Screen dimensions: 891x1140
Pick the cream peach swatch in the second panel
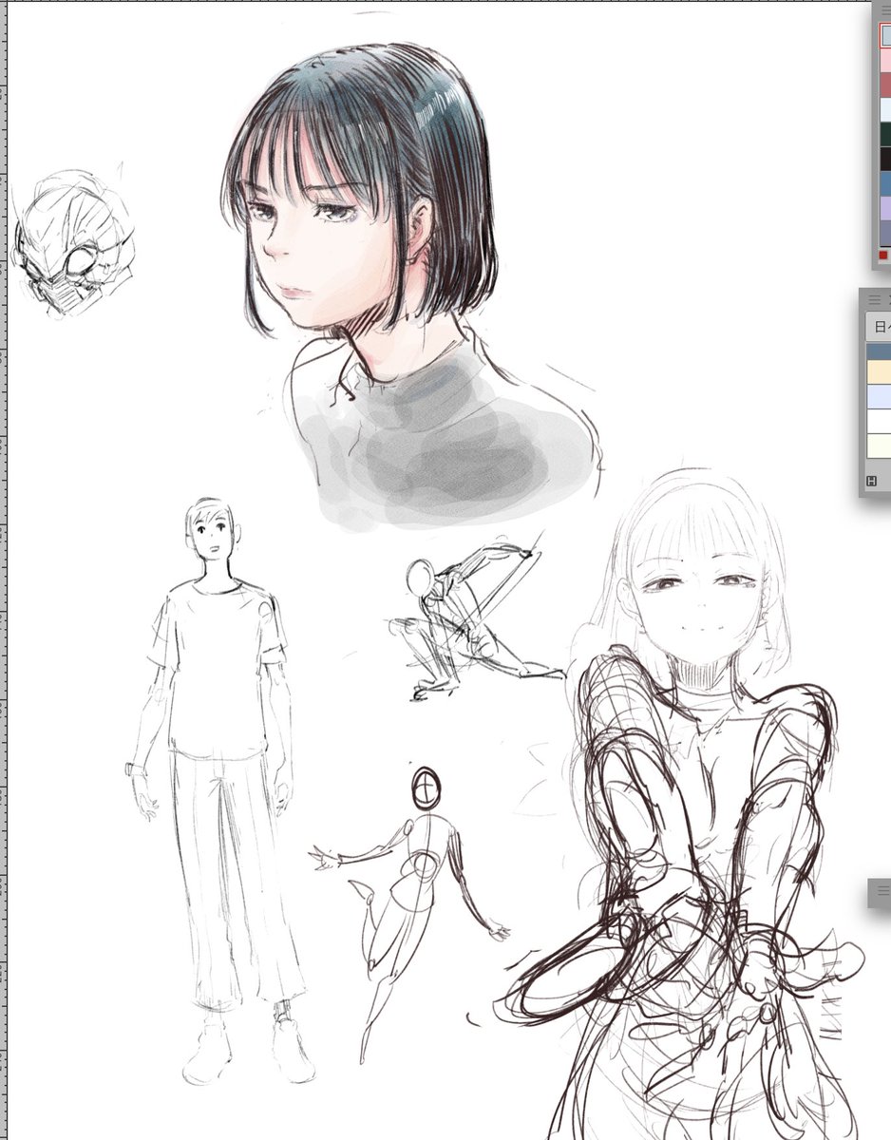(x=879, y=371)
